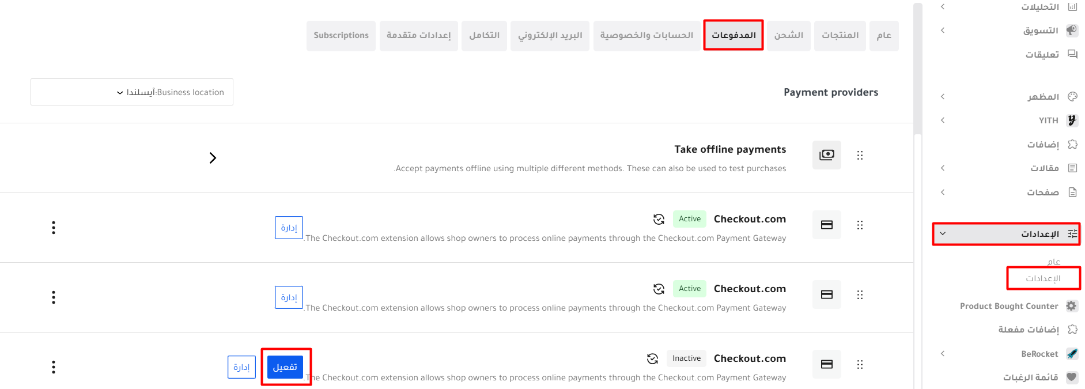This screenshot has height=389, width=1085.
Task: Open three-dot menu for Inactive Checkout.com row
Action: coord(54,367)
